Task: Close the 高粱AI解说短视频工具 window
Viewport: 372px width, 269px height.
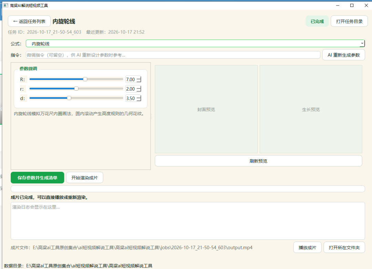Action: click(366, 5)
